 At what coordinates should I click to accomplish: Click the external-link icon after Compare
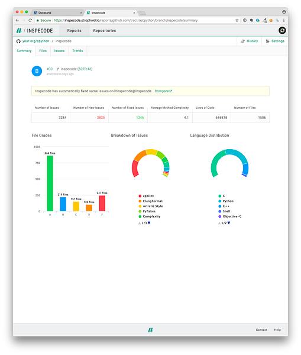[171, 91]
